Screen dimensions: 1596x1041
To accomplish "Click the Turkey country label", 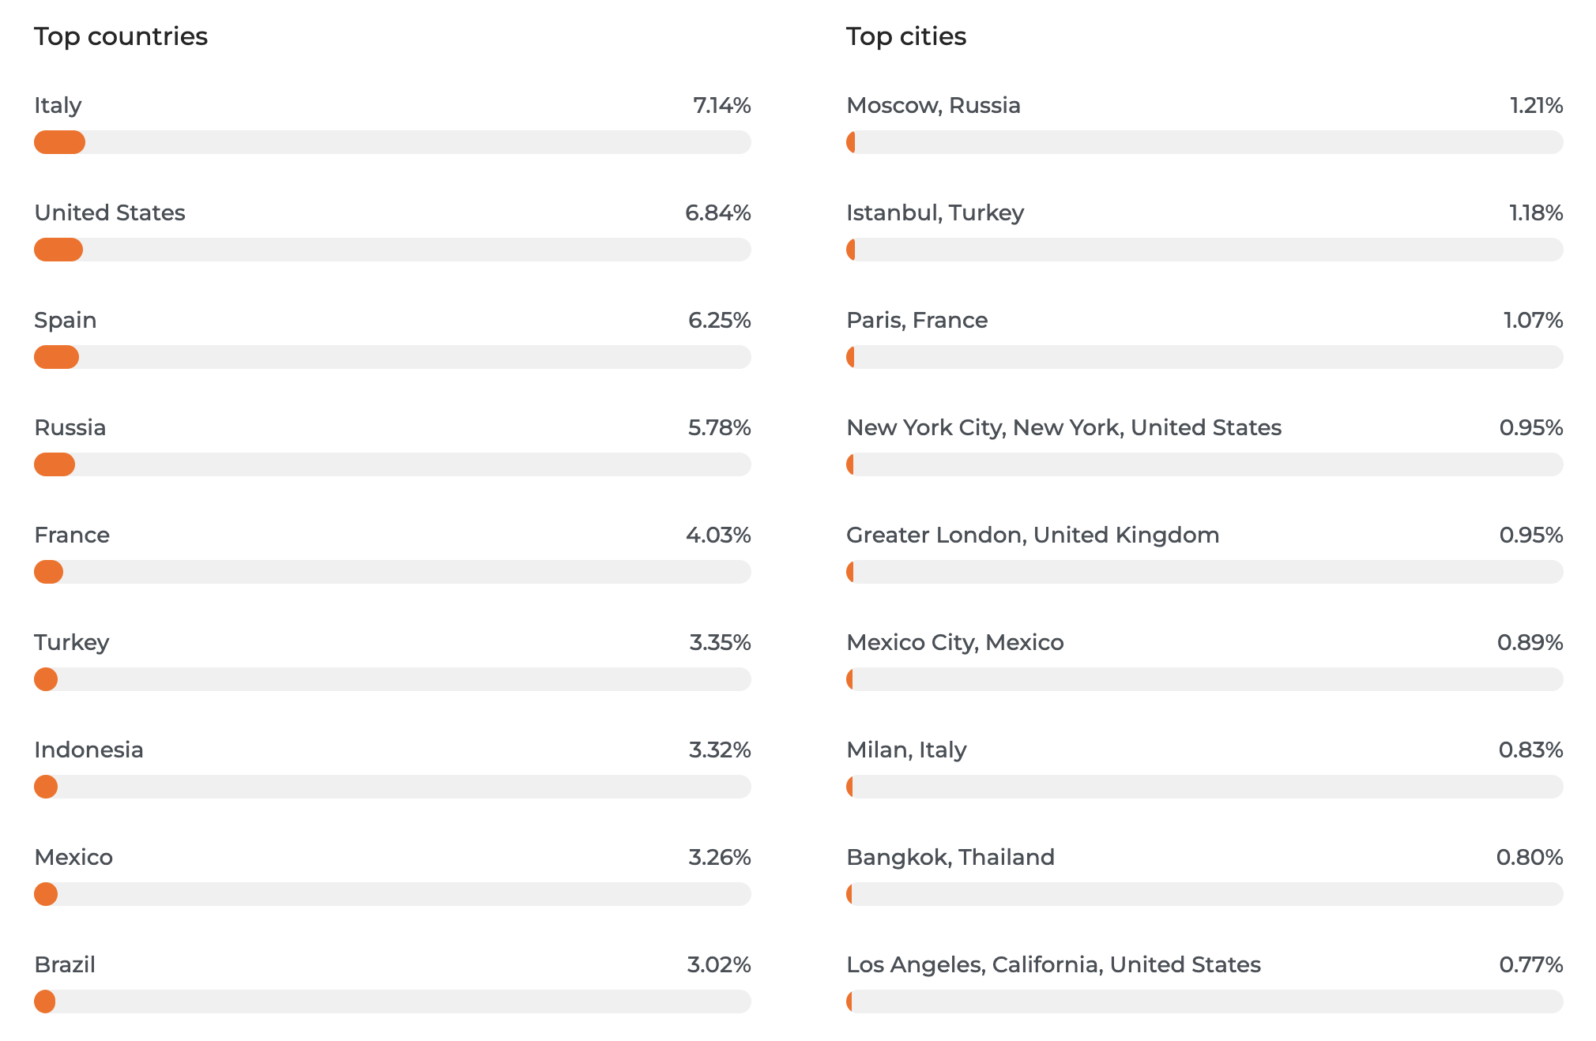I will (72, 642).
